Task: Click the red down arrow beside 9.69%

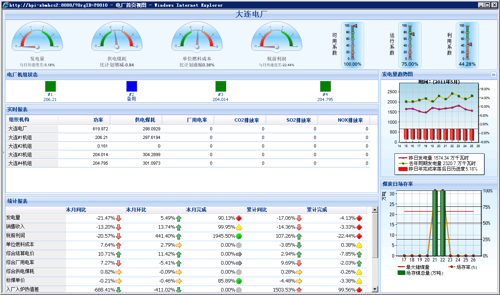Action: click(299, 263)
